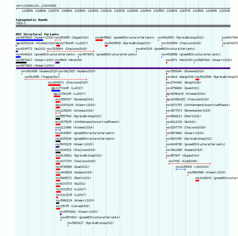
Task: Select the blue bar under nsv5878163
Action: tap(29, 40)
